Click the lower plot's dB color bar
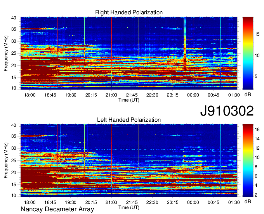 click(x=248, y=160)
